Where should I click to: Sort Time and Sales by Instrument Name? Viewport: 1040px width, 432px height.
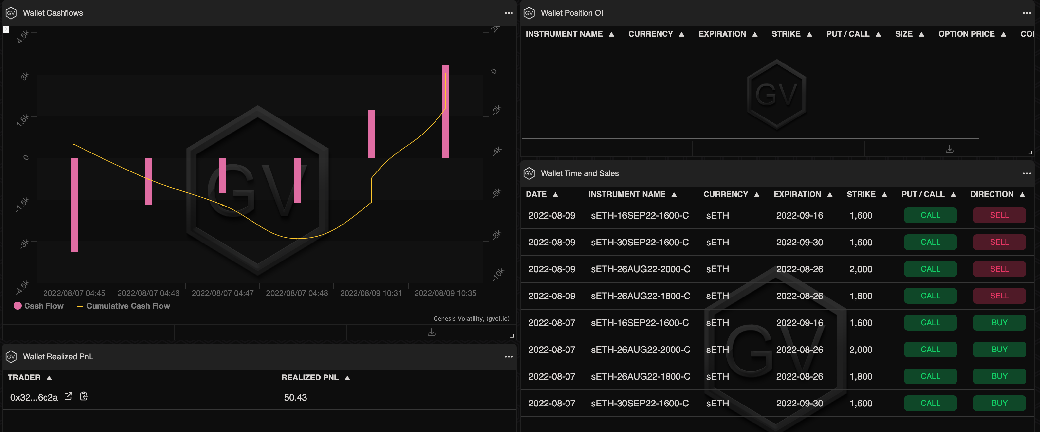point(632,194)
